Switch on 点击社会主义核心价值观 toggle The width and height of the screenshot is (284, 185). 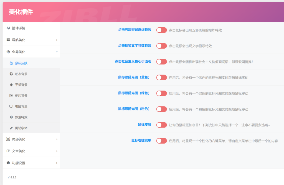coord(161,62)
